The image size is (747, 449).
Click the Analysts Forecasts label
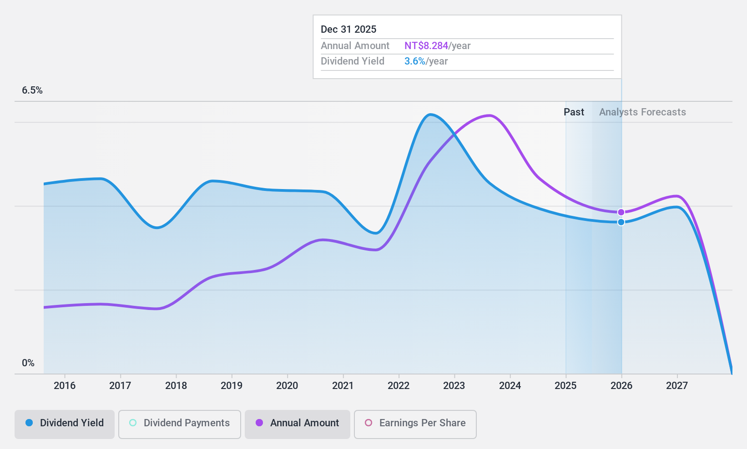point(642,112)
